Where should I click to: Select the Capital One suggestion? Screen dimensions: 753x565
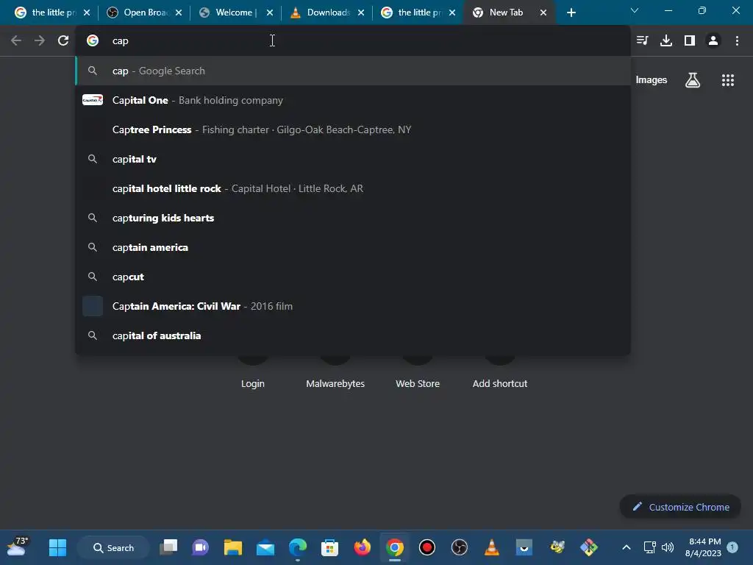(x=353, y=100)
